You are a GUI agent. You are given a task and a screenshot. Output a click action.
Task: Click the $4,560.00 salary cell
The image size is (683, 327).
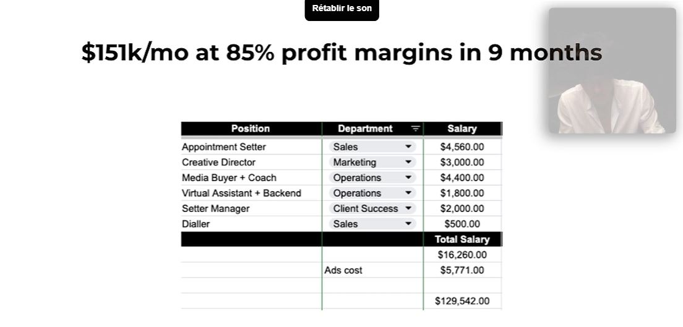click(462, 147)
